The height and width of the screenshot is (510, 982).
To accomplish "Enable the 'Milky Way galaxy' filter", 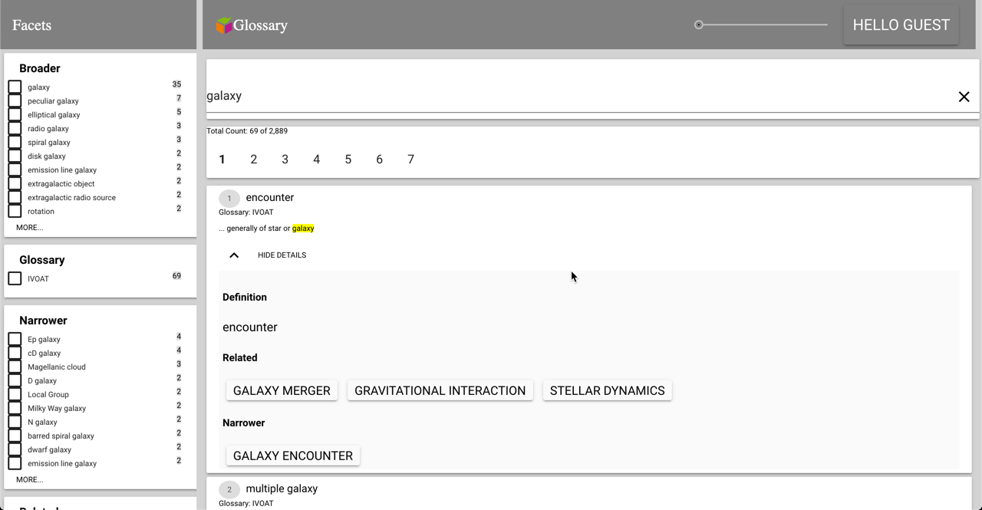I will point(15,408).
